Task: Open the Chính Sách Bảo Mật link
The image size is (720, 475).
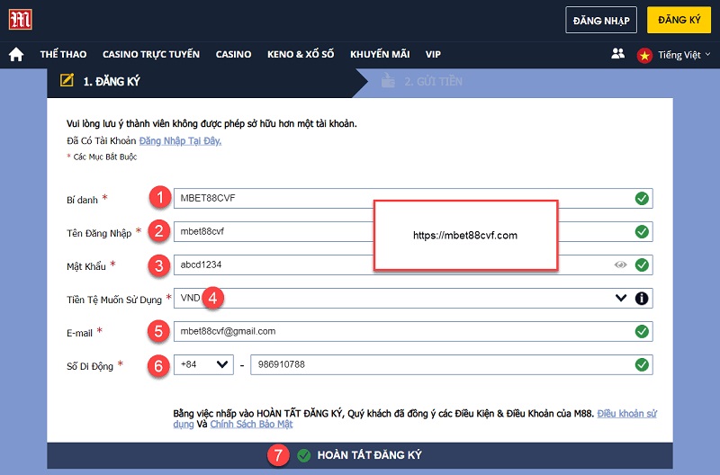Action: [254, 423]
